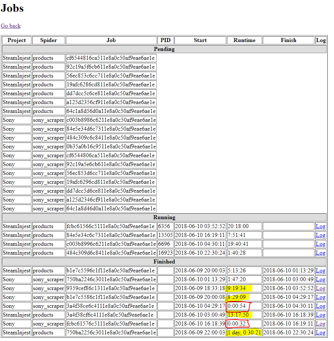
Task: Open Log for job running 1 day, 0:30:21
Action: coord(320,333)
